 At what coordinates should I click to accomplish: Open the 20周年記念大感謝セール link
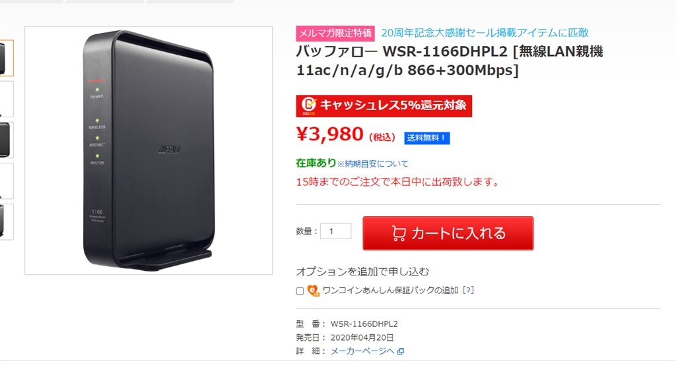[485, 33]
